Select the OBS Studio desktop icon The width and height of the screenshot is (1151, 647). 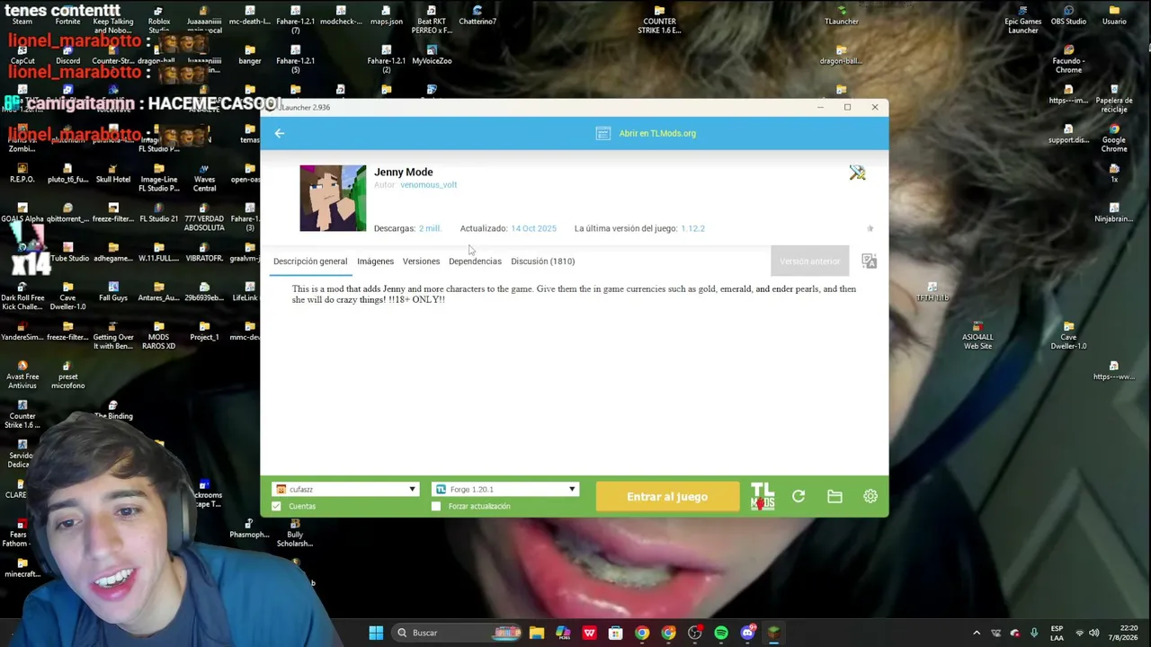point(1068,15)
